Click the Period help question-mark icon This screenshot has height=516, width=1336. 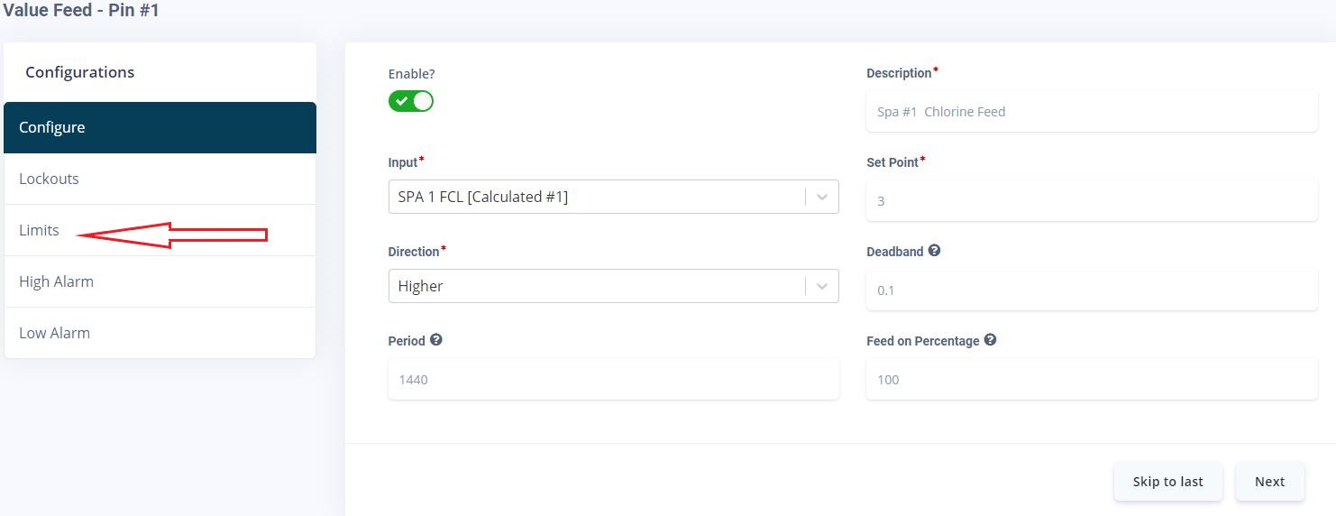coord(436,340)
